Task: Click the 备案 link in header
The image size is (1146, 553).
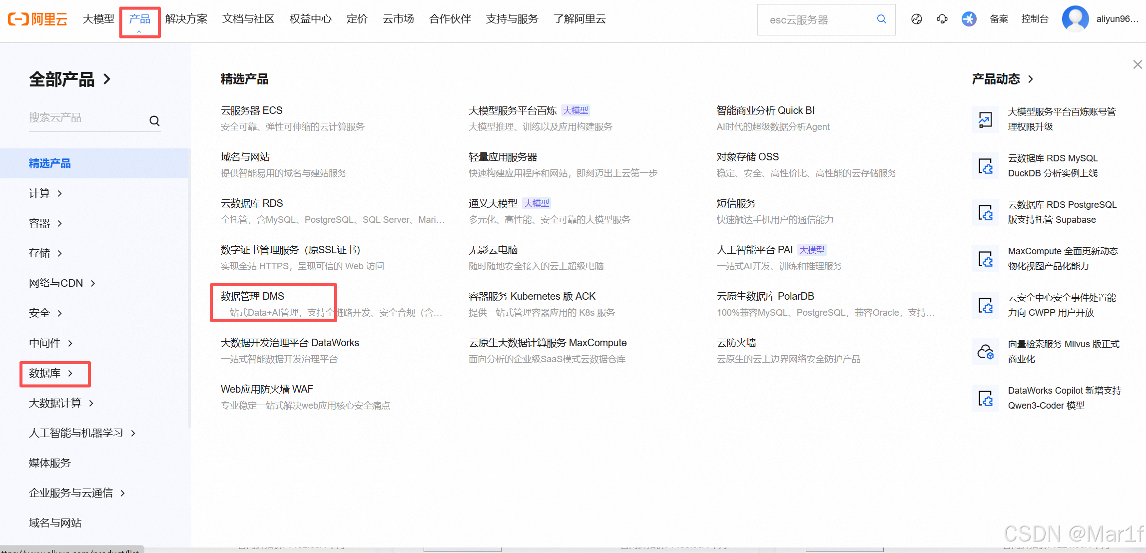Action: (999, 19)
